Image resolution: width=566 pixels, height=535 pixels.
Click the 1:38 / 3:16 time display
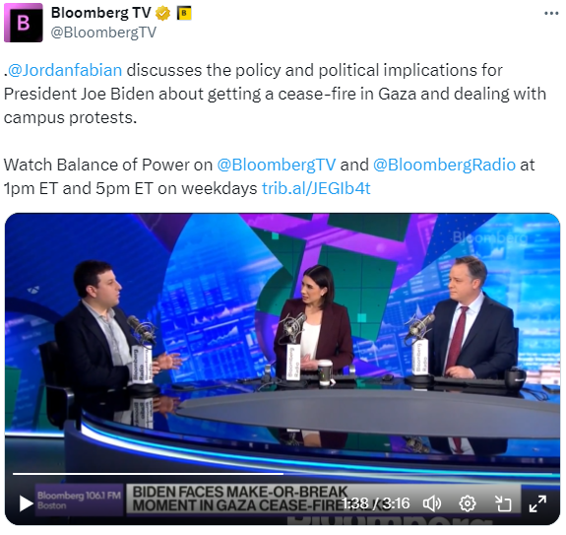coord(376,503)
